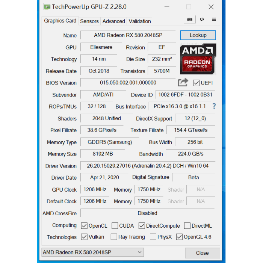Select the Graphics Card tab
263x263 pixels.
[x=60, y=21]
